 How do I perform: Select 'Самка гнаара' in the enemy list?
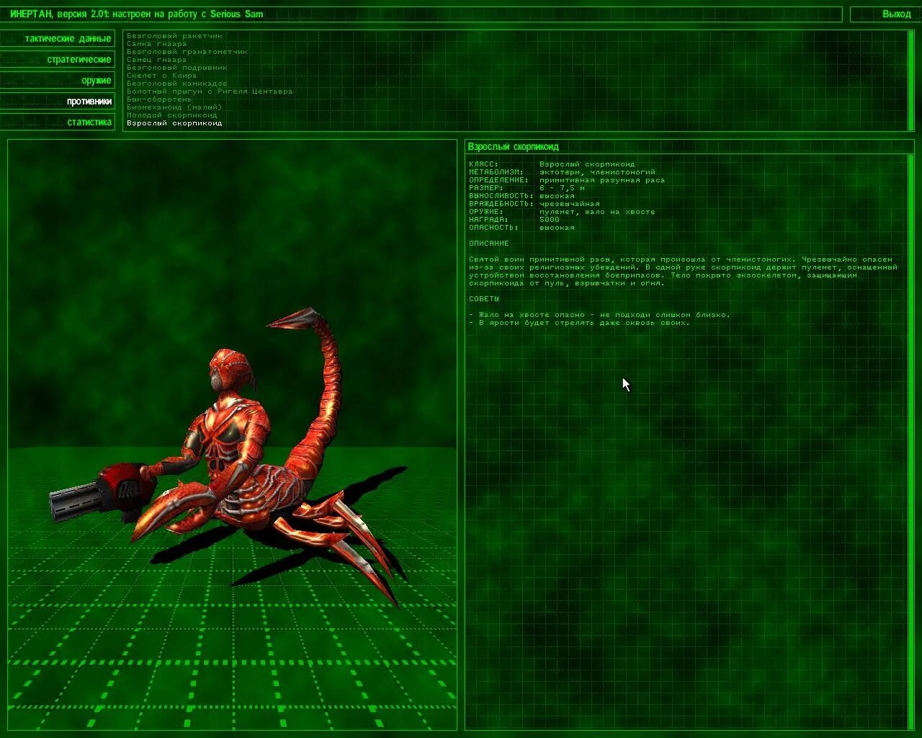[x=157, y=44]
